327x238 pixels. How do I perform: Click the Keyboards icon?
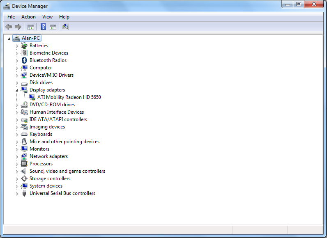point(24,134)
